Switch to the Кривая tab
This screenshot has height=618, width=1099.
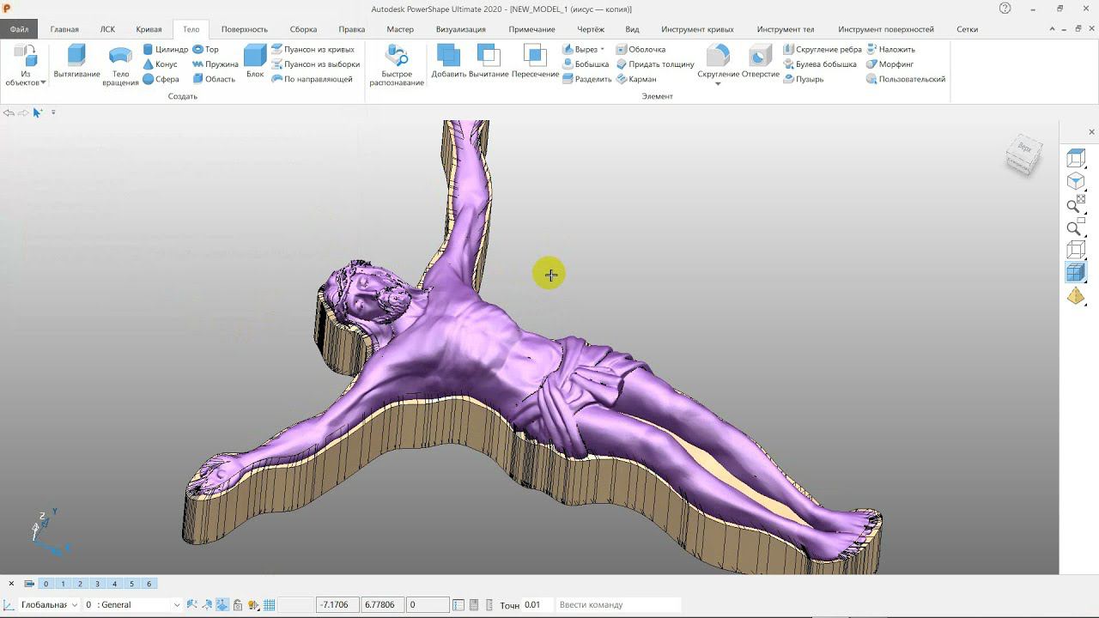click(x=149, y=29)
